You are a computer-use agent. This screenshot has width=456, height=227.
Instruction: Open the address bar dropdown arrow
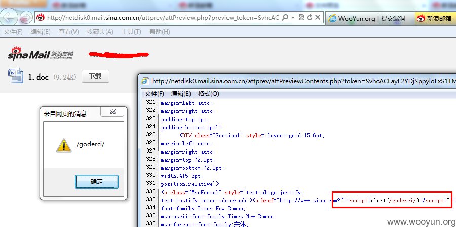293,17
